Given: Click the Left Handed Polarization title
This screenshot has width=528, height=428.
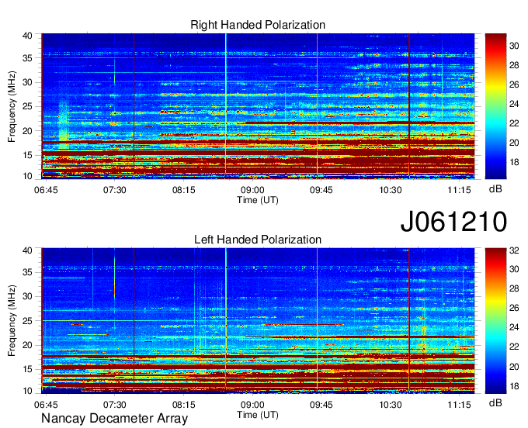Looking at the screenshot, I should pos(258,240).
